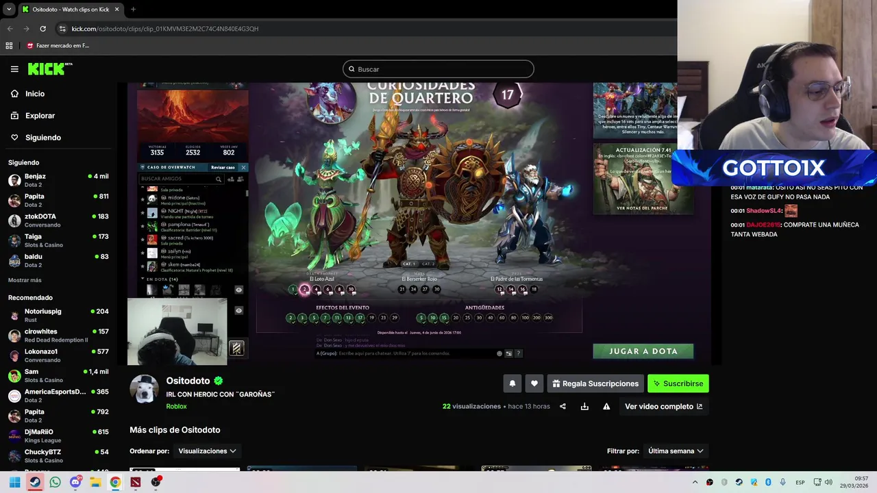877x493 pixels.
Task: Click Buscar Amigos field in clip
Action: tap(182, 179)
